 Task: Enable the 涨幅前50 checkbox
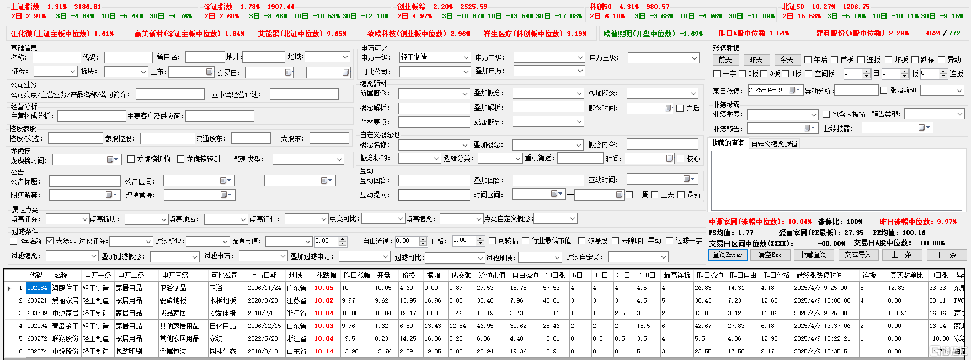click(x=883, y=90)
